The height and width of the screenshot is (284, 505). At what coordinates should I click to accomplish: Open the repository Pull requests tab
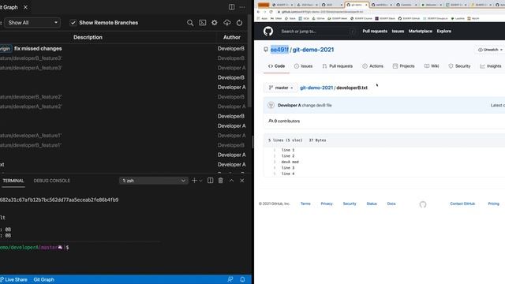338,66
